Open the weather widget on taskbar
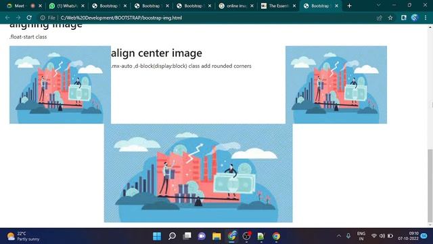The image size is (433, 244). coord(23,236)
